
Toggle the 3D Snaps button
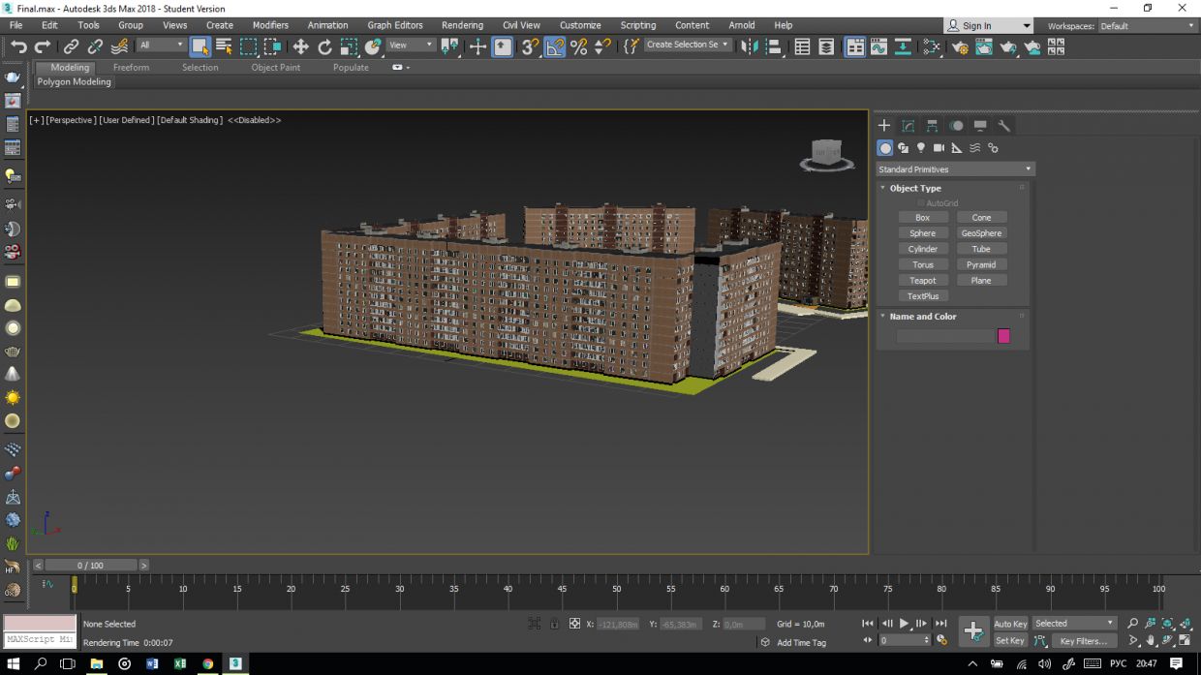pyautogui.click(x=530, y=46)
